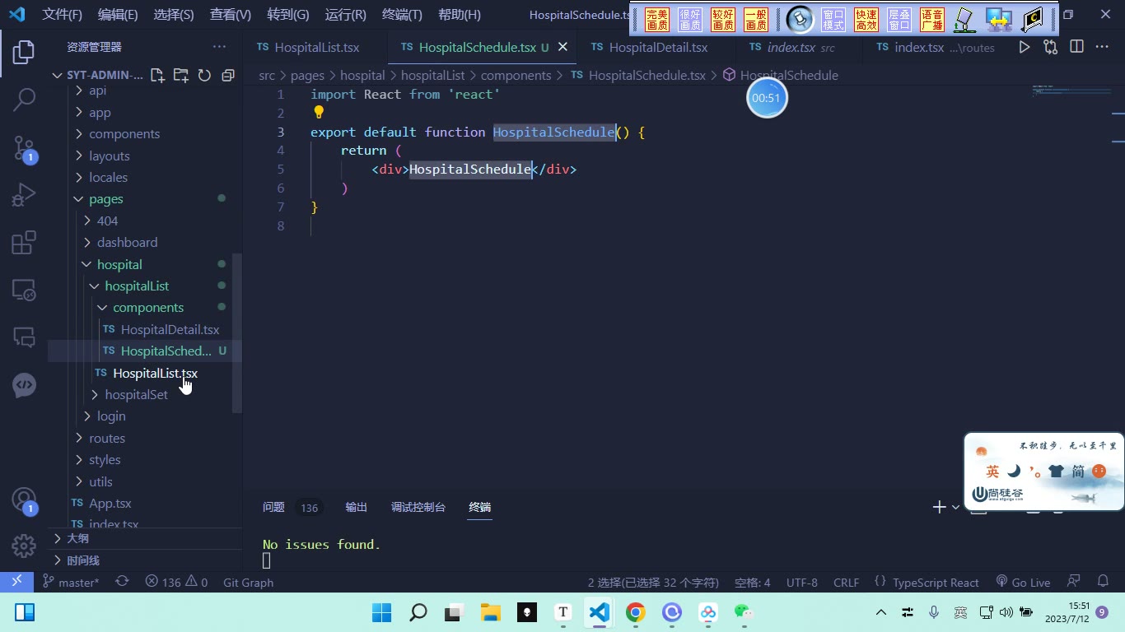
Task: Open the Manage settings gear icon
Action: click(24, 546)
